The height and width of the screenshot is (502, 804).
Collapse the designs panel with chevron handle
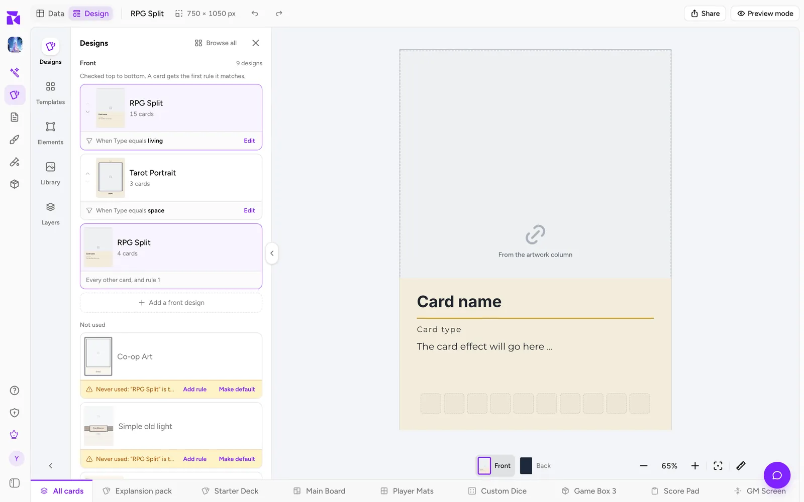(x=272, y=253)
